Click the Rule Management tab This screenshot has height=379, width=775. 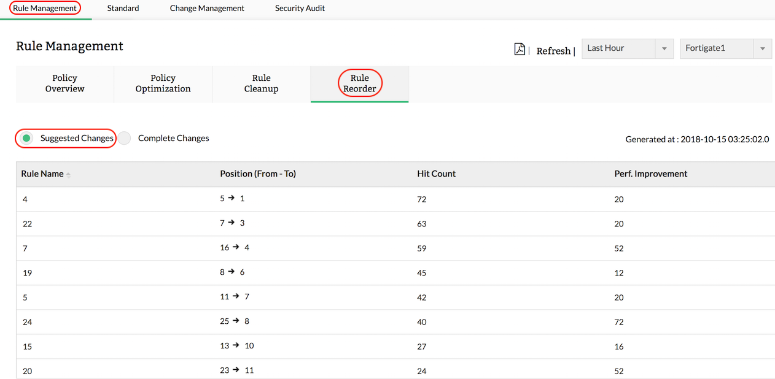[44, 8]
